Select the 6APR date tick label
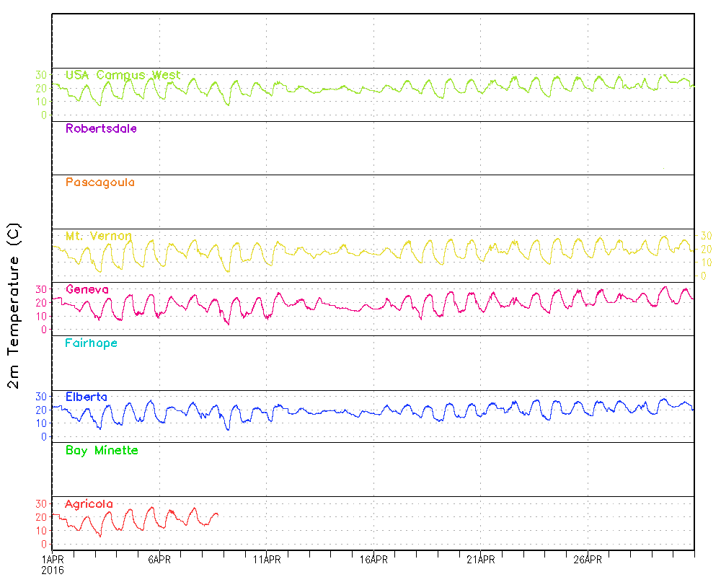 [159, 560]
